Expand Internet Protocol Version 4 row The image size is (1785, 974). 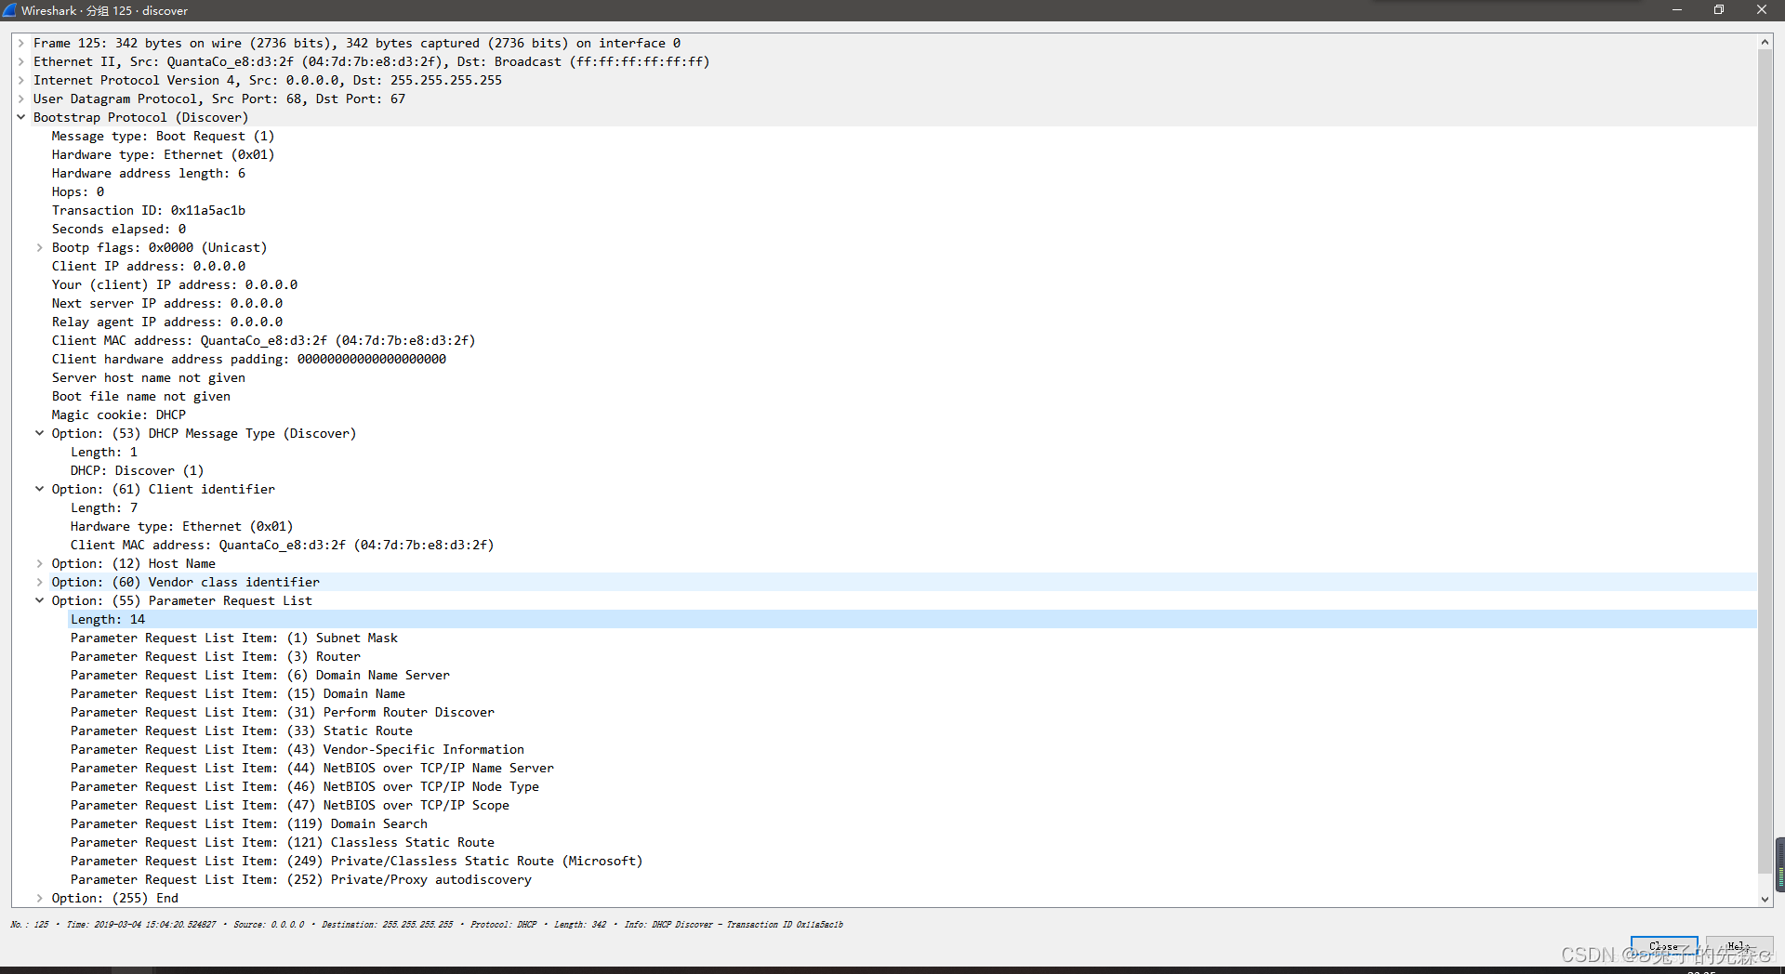[20, 80]
